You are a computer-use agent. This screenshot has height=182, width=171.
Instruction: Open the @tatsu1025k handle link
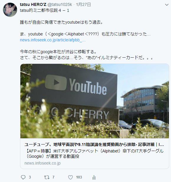(x=60, y=4)
